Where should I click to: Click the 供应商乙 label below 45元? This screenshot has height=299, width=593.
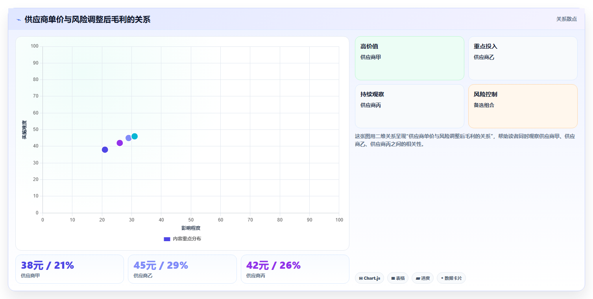[x=143, y=276]
